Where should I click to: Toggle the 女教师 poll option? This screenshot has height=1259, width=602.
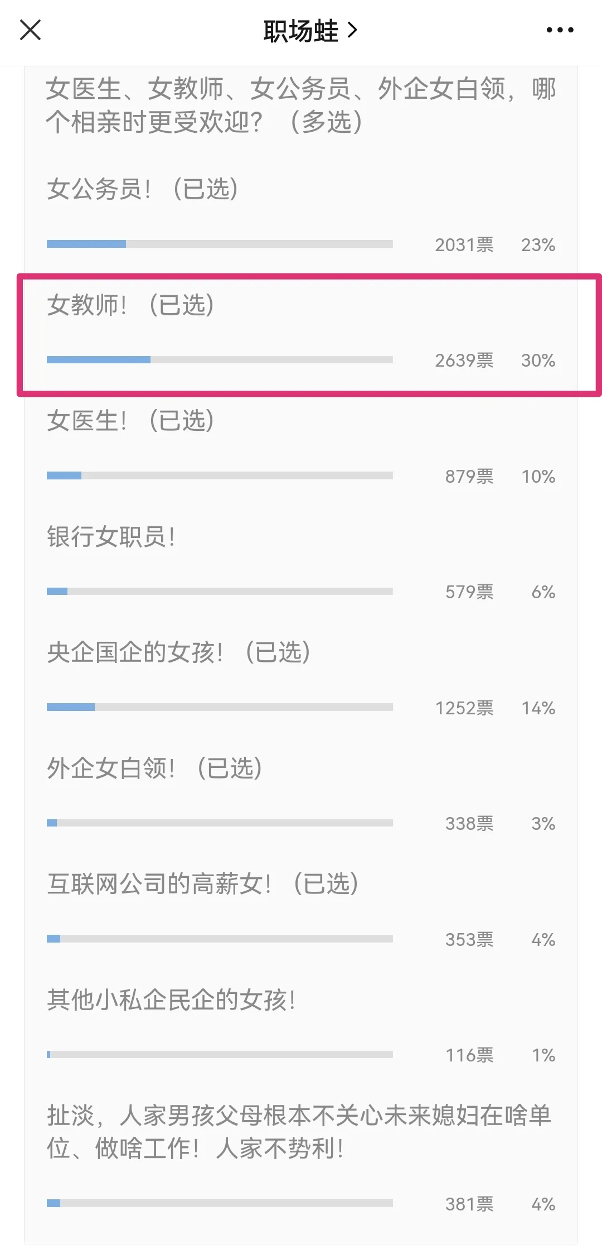coord(130,305)
